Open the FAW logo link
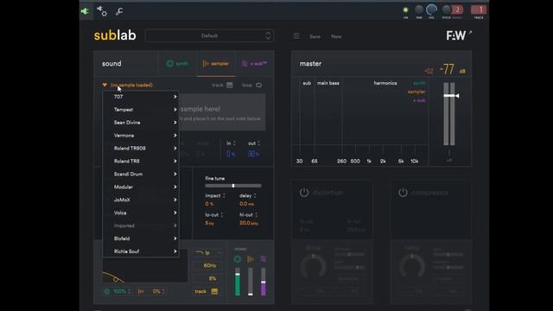Image resolution: width=553 pixels, height=311 pixels. pos(459,35)
